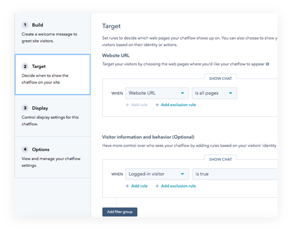
Task: Click the step 2 number badge
Action: pyautogui.click(x=25, y=66)
